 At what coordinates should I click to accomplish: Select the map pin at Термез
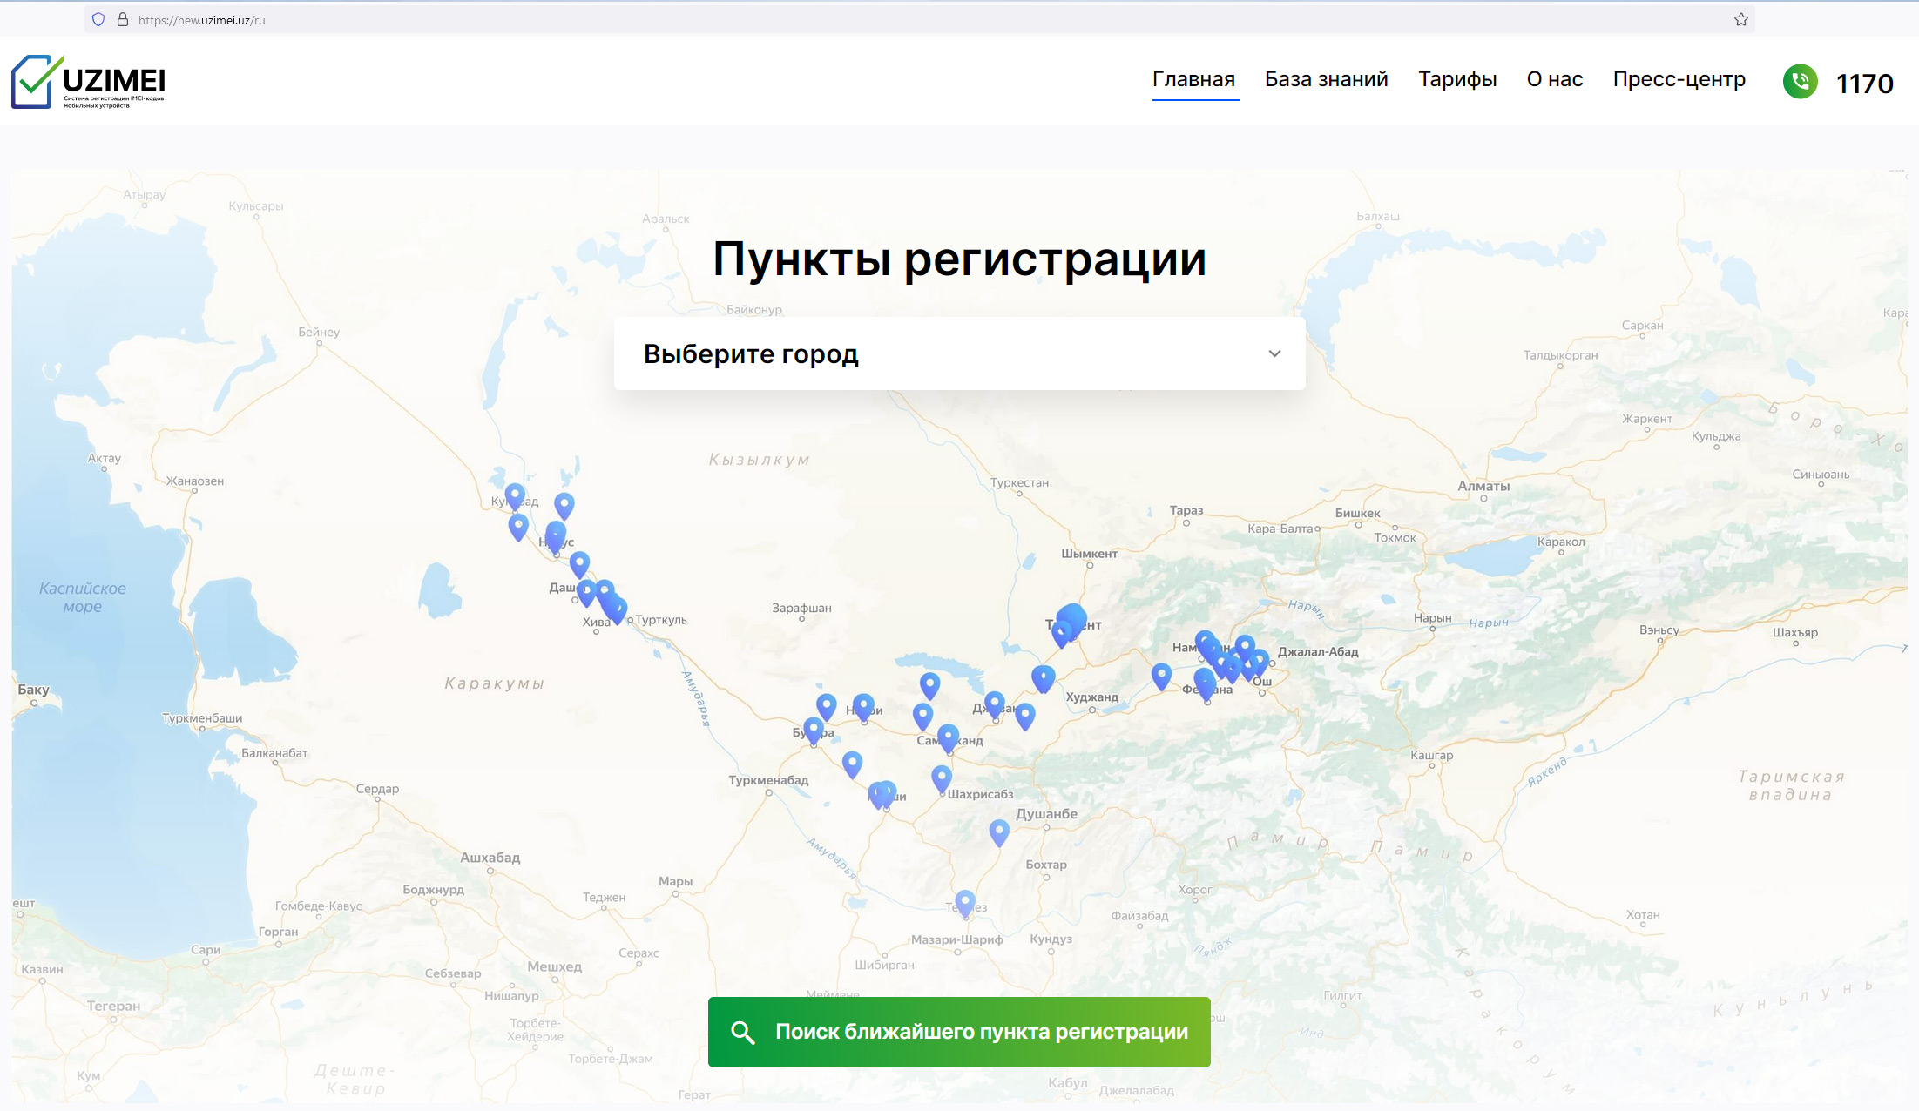[x=965, y=903]
